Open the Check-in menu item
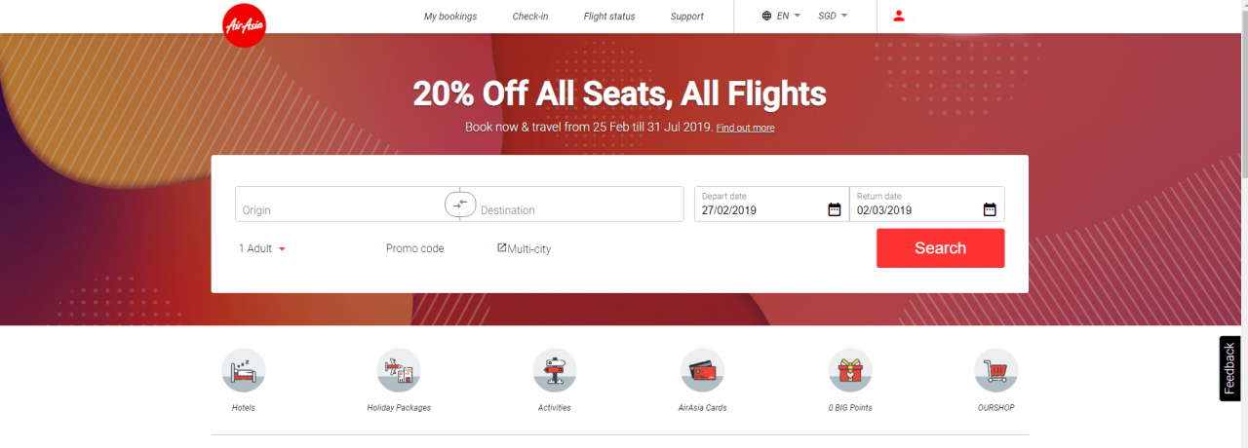The height and width of the screenshot is (448, 1248). [530, 17]
